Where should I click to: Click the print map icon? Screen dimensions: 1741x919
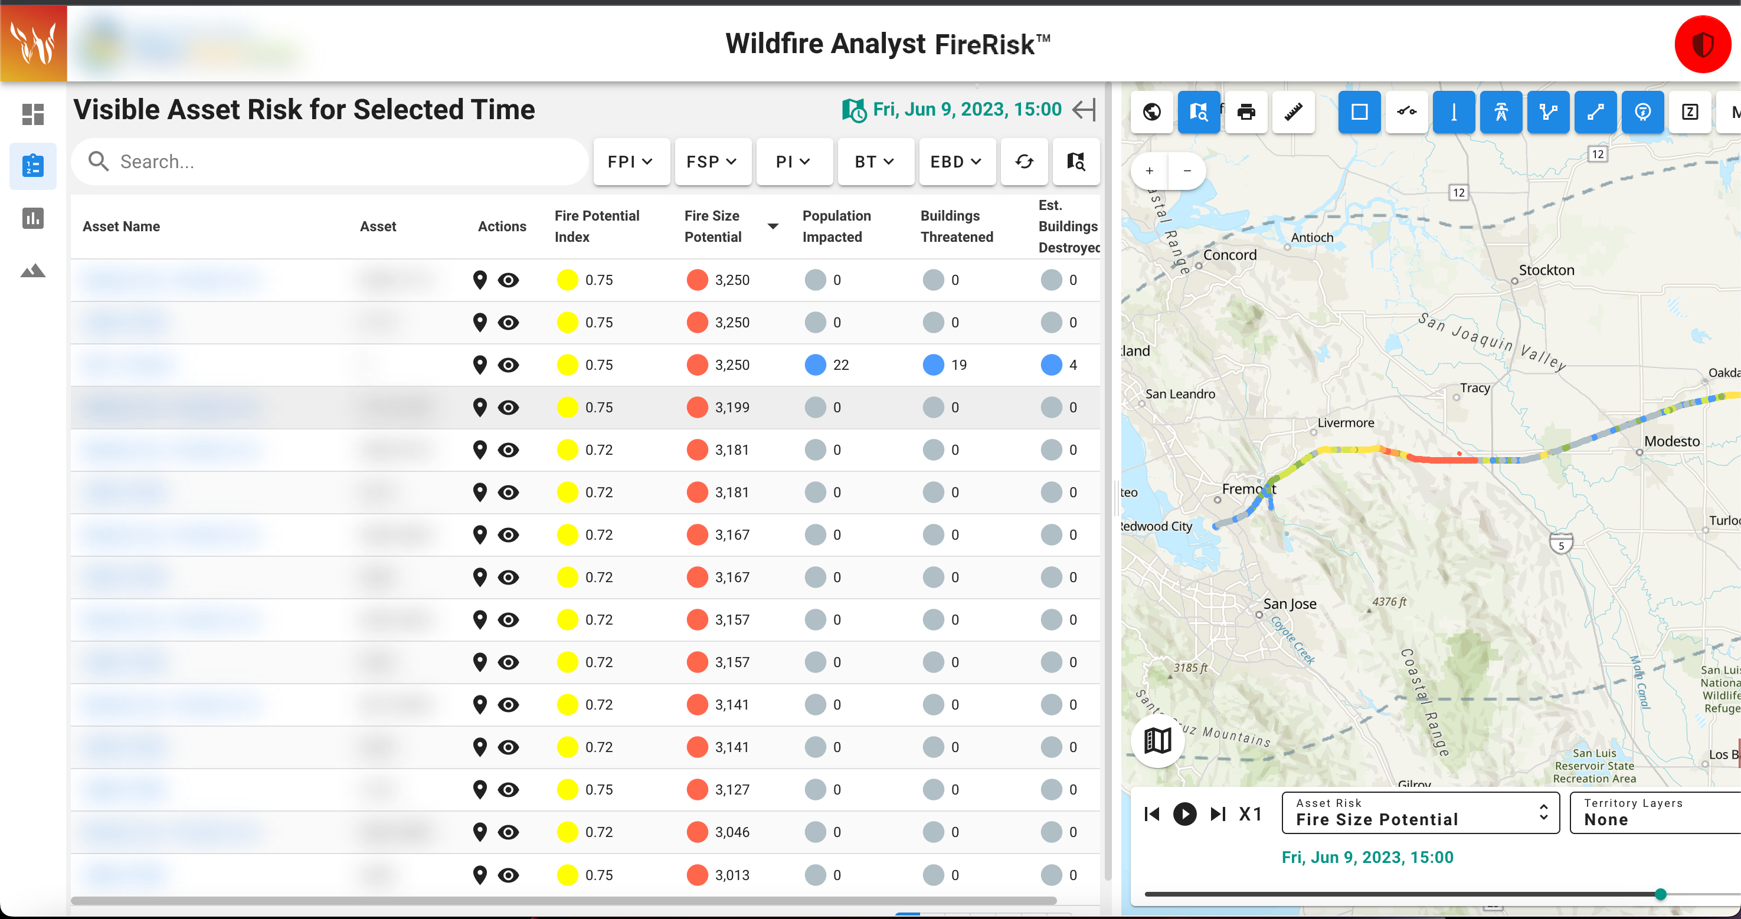pyautogui.click(x=1246, y=112)
